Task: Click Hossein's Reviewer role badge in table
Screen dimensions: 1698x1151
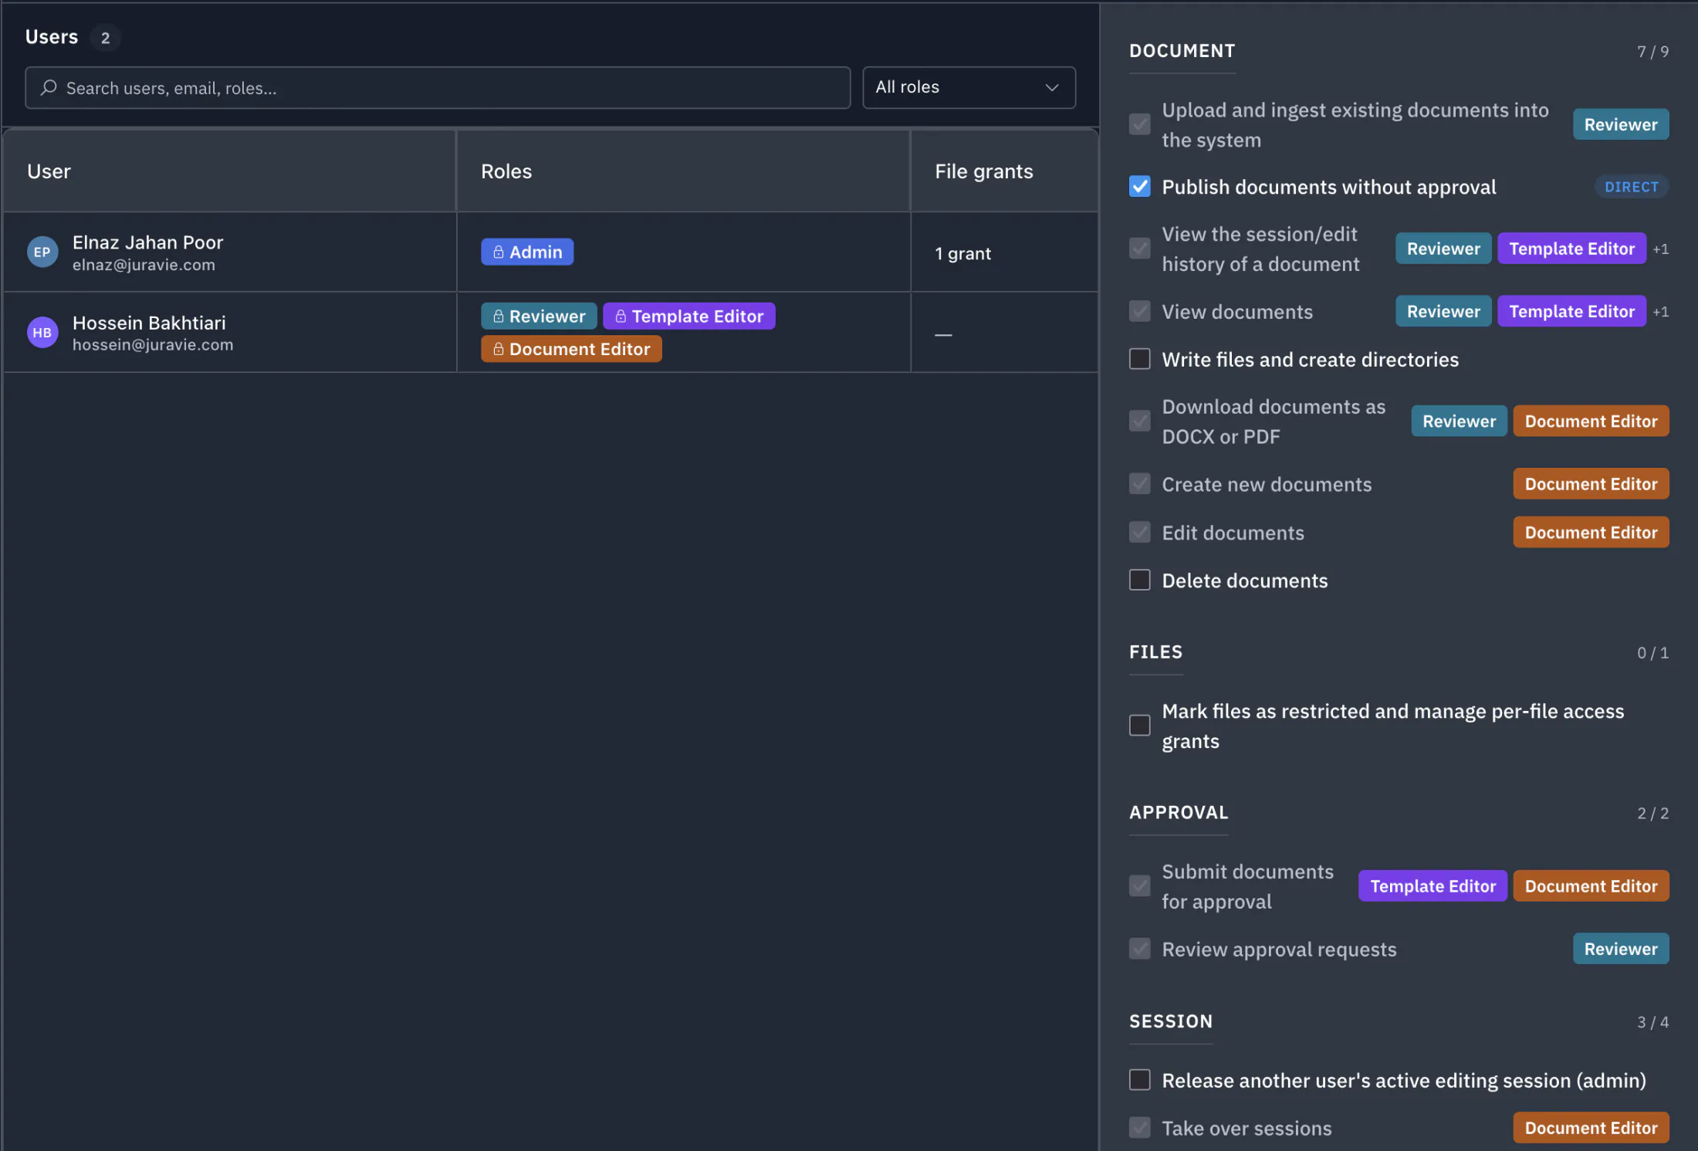Action: 539,316
